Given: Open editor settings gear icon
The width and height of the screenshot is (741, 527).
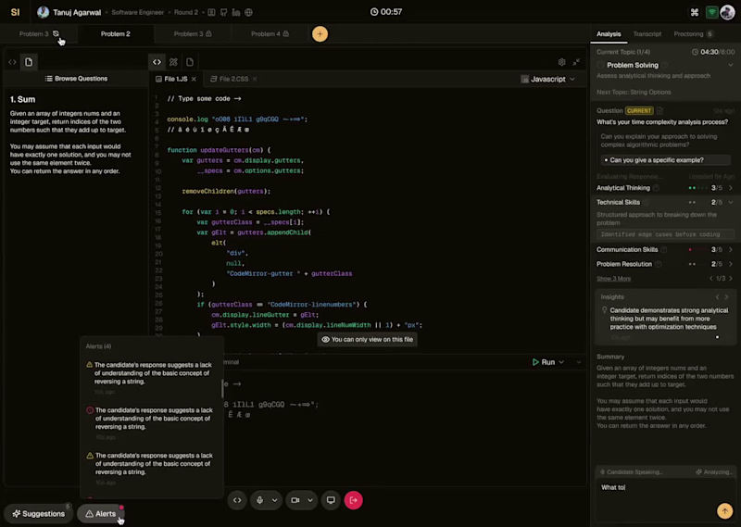Looking at the screenshot, I should pyautogui.click(x=561, y=62).
